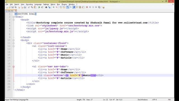Open the Macro menu

click(53, 4)
